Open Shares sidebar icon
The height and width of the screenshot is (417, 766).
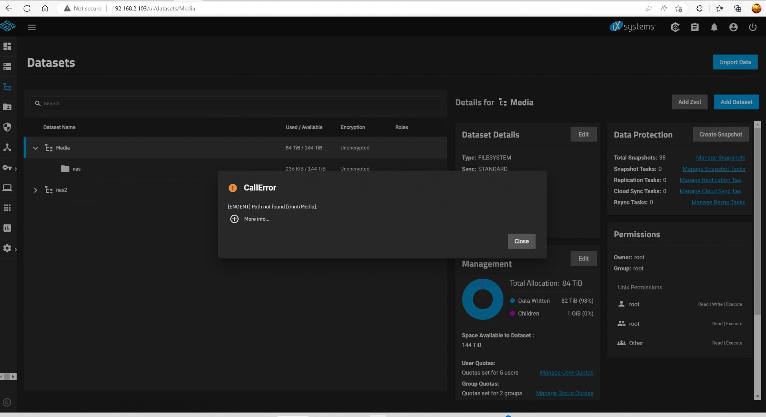click(x=7, y=107)
